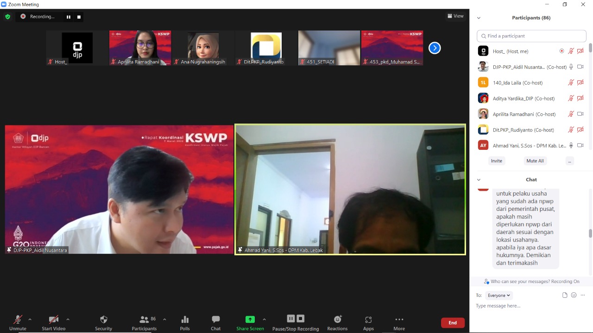Click the green encryption shield icon
Viewport: 593px width, 333px height.
[7, 17]
